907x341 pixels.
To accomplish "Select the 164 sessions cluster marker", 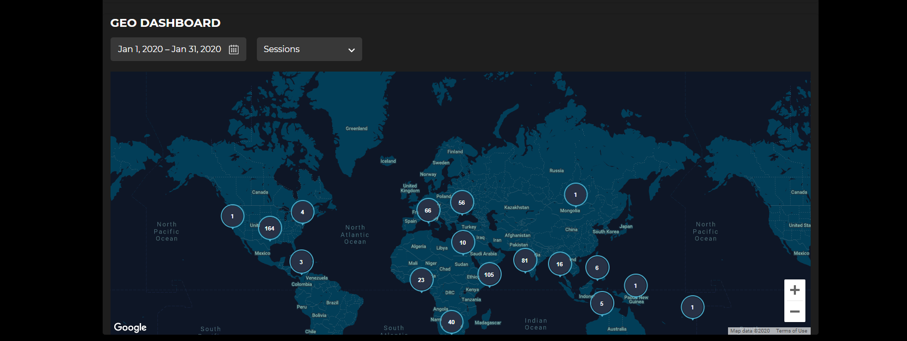I will (270, 228).
